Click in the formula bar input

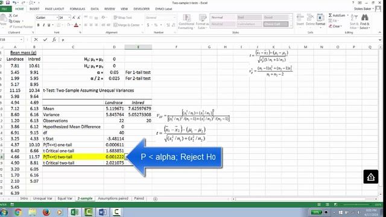(218, 40)
